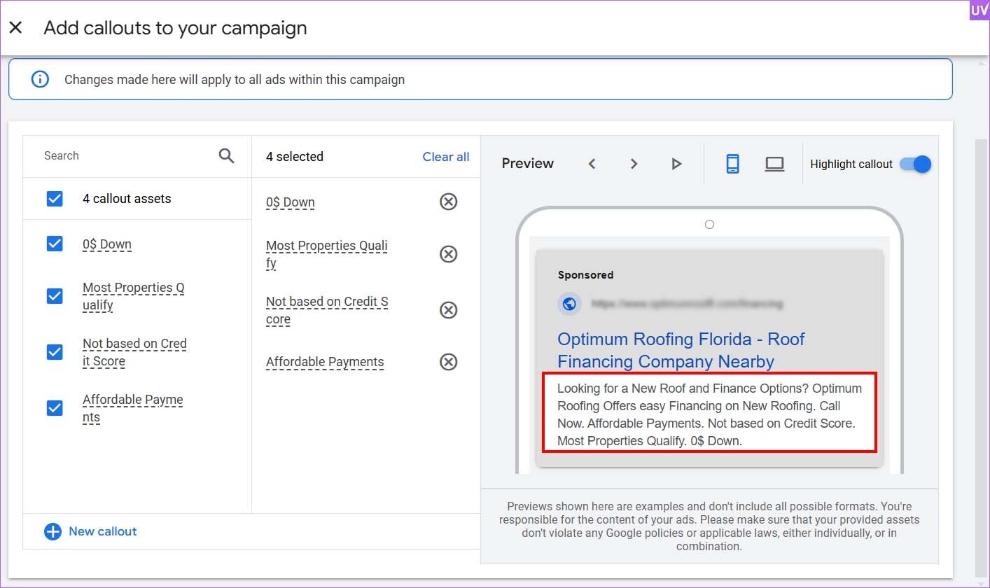Click Clear all selected callouts
Screen dimensions: 990x588
click(446, 157)
